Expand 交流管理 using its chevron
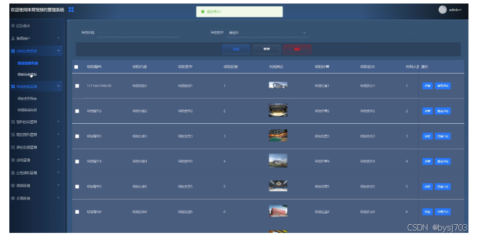The image size is (479, 237). click(x=58, y=198)
